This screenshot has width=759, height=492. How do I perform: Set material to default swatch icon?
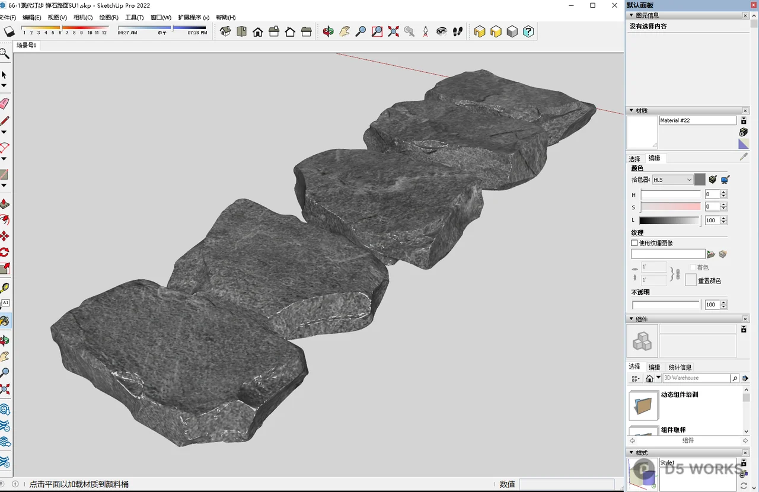744,144
